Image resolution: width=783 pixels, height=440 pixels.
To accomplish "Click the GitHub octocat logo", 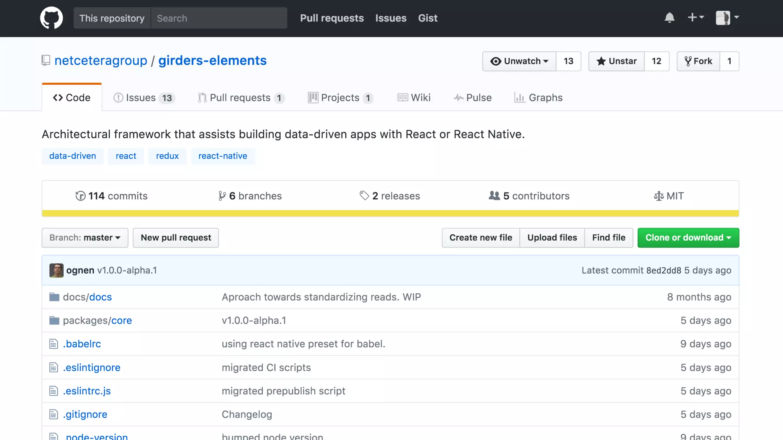I will 51,18.
